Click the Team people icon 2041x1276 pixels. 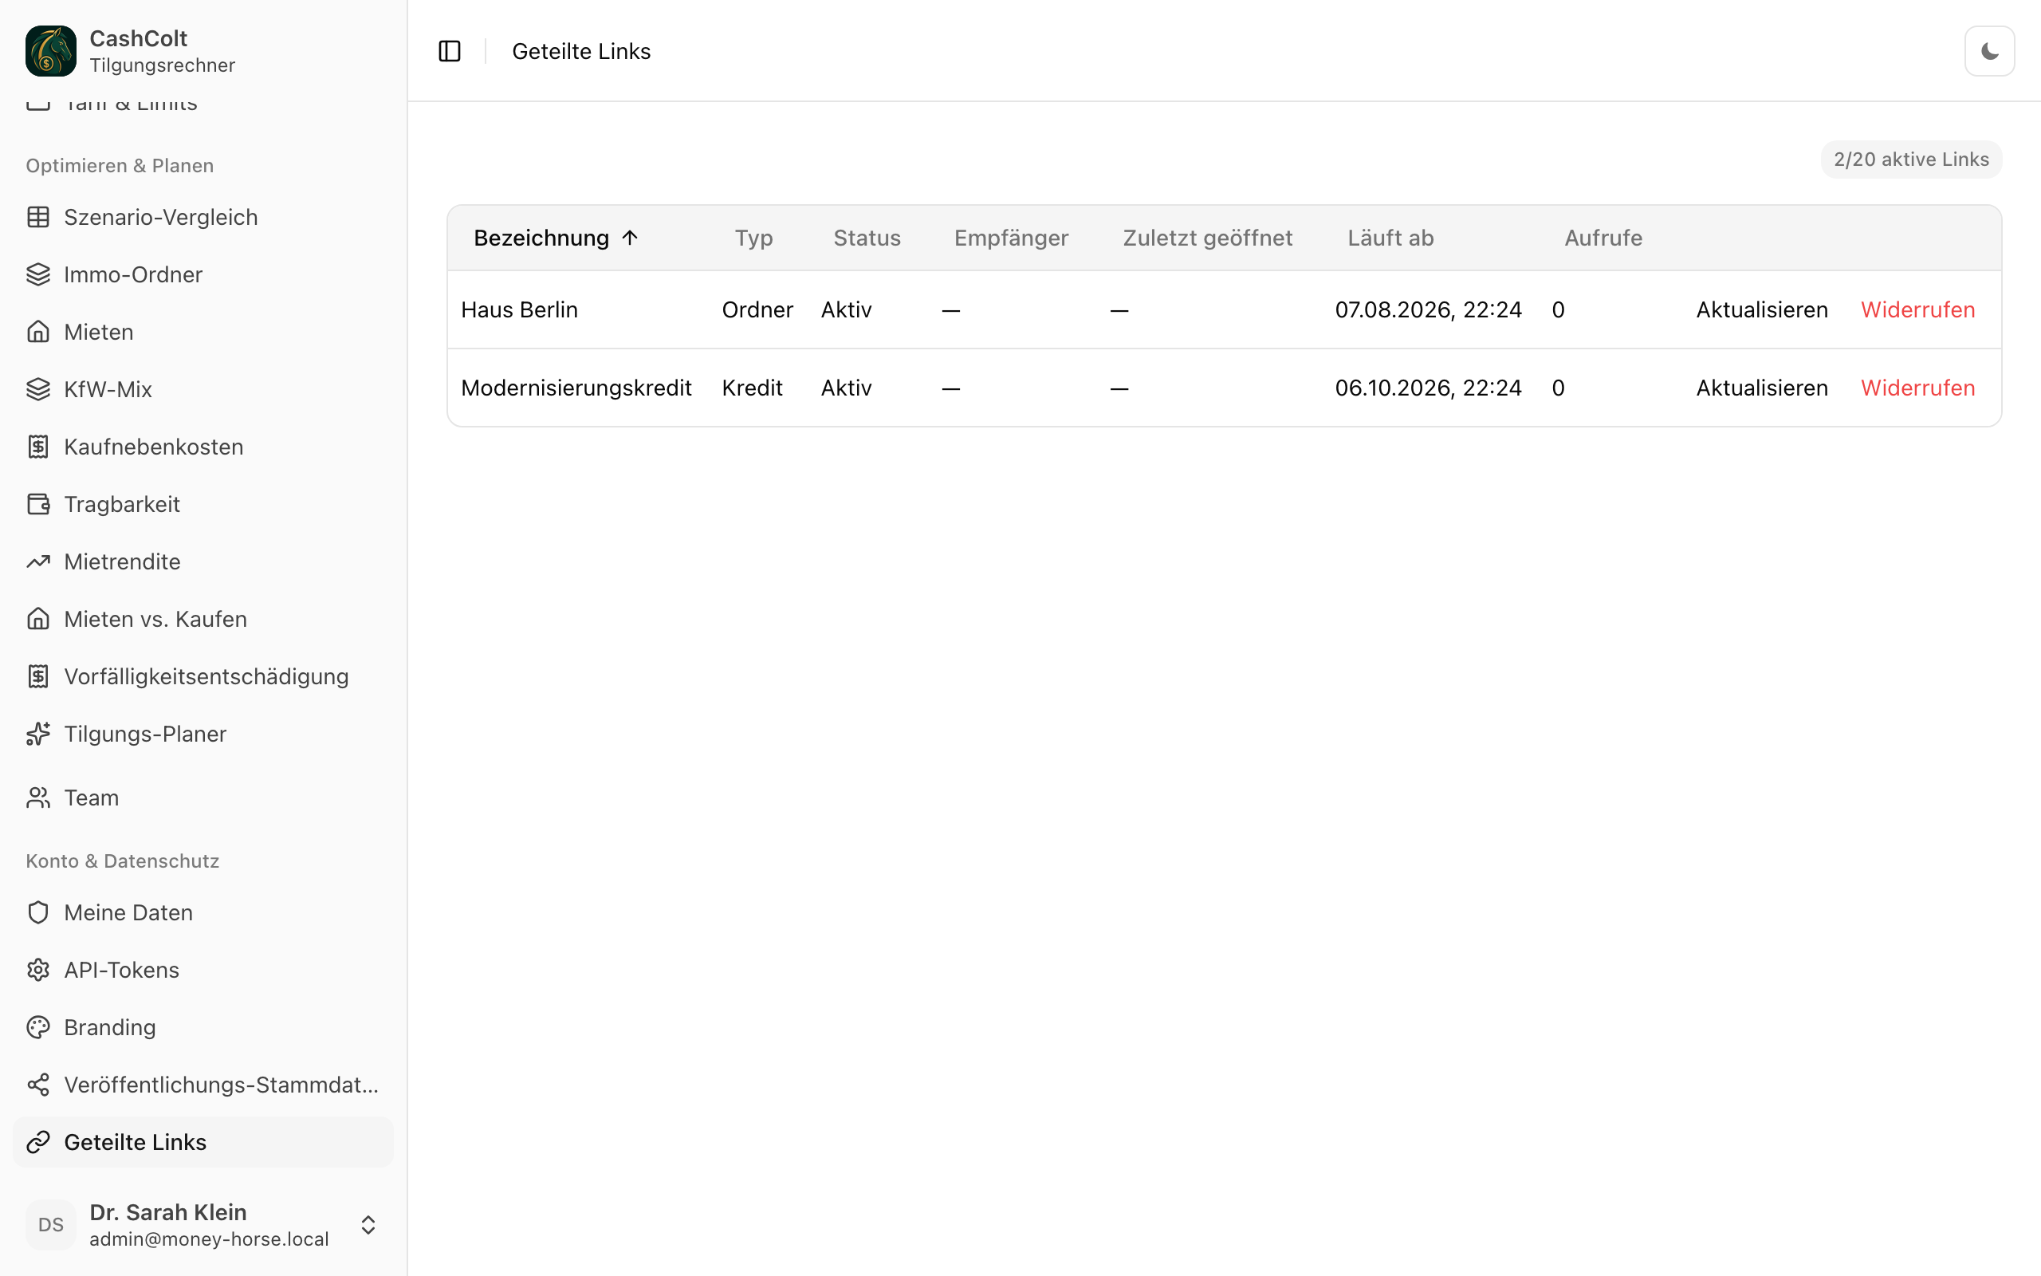(38, 797)
